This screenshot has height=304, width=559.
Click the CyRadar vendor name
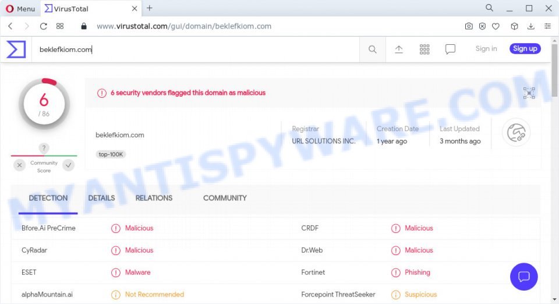[x=34, y=250]
